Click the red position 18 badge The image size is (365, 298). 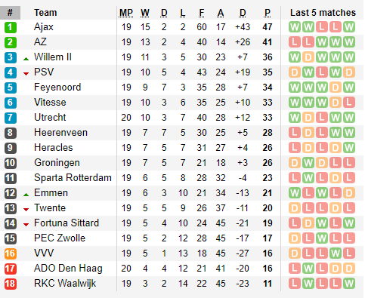click(11, 284)
